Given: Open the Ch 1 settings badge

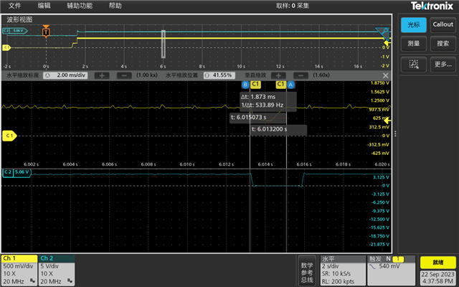Looking at the screenshot, I should pyautogui.click(x=19, y=270).
